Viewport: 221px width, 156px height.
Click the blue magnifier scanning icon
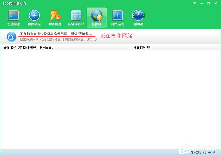11,37
